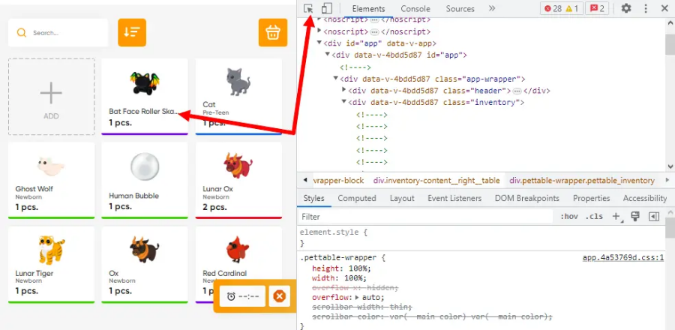Collapse the div class="inventory" node

(x=344, y=102)
